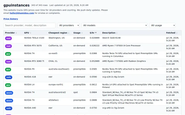Click azure badge in australiacentral2 row
Screen dimensions: 185x115
coord(9,93)
